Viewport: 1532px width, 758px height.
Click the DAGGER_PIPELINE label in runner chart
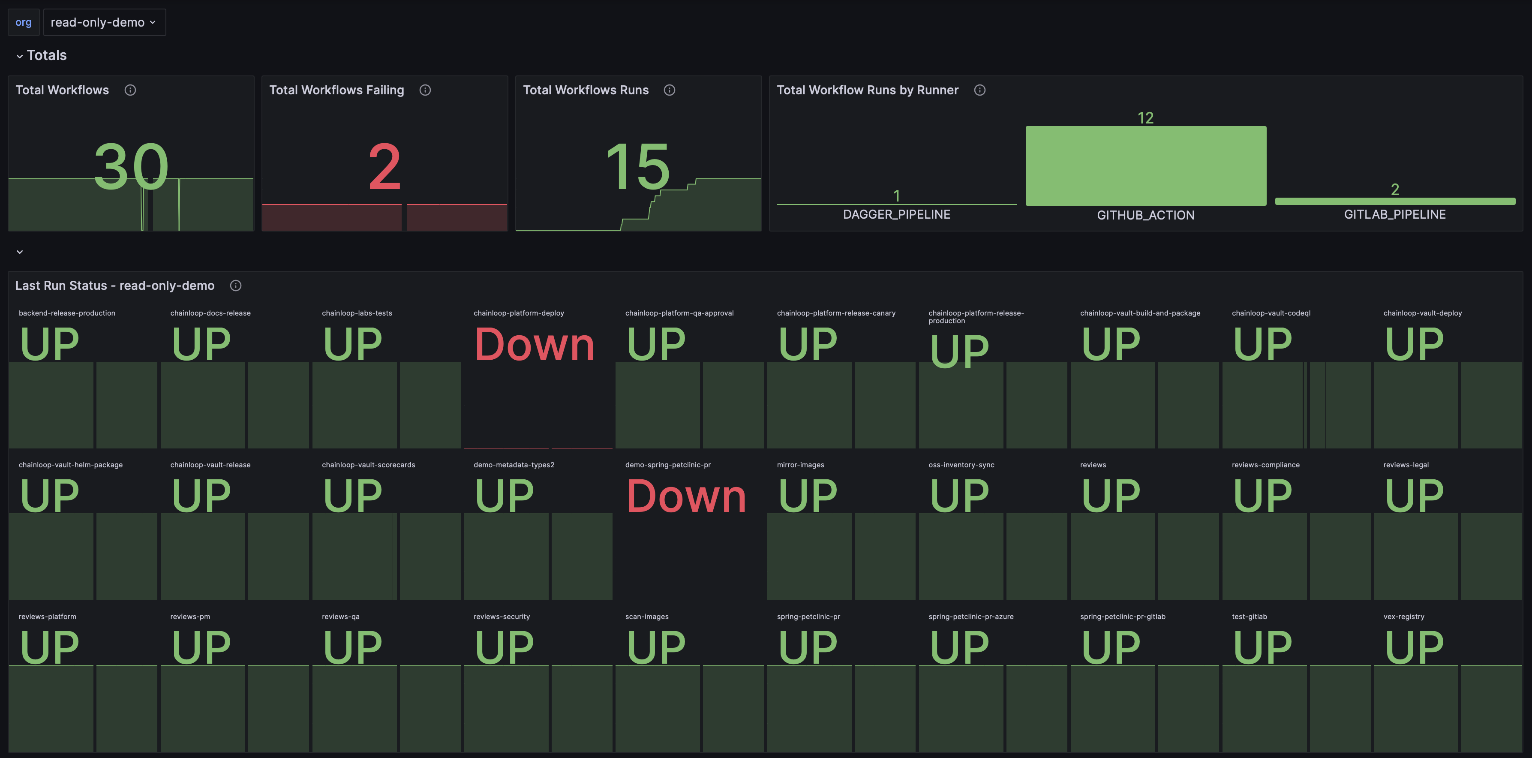coord(896,214)
